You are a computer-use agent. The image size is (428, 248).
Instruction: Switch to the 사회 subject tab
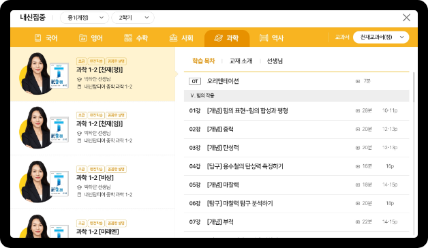181,38
